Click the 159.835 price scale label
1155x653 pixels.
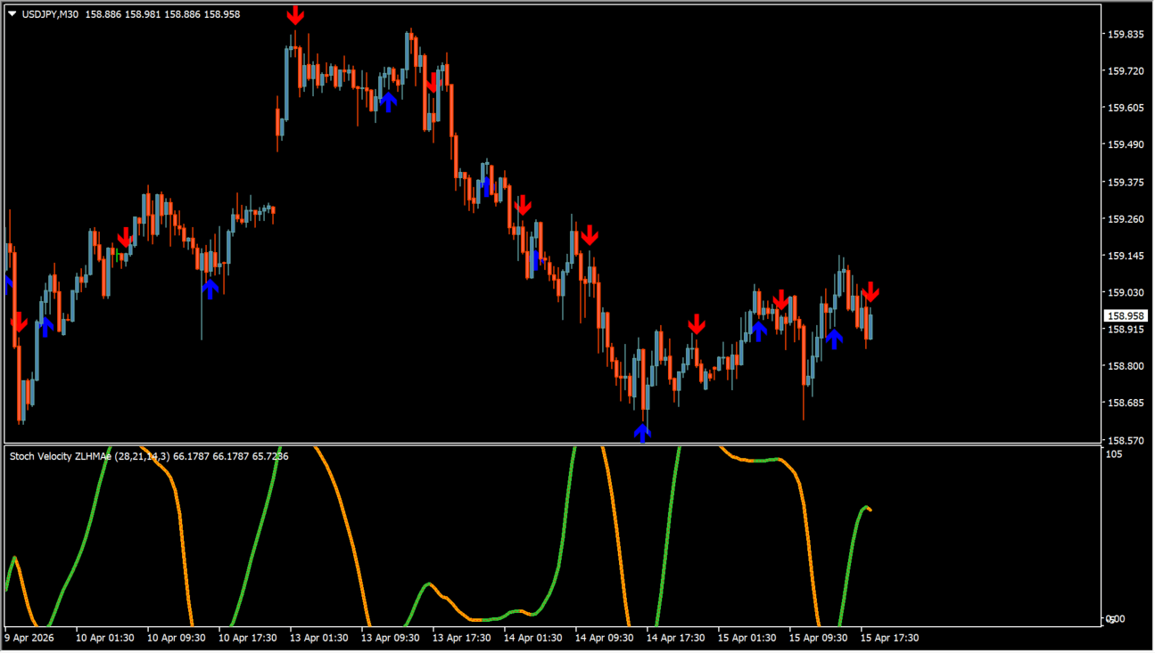pyautogui.click(x=1125, y=35)
